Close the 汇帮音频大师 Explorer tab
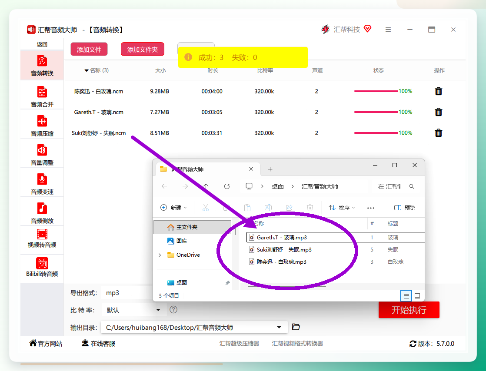 click(x=251, y=169)
